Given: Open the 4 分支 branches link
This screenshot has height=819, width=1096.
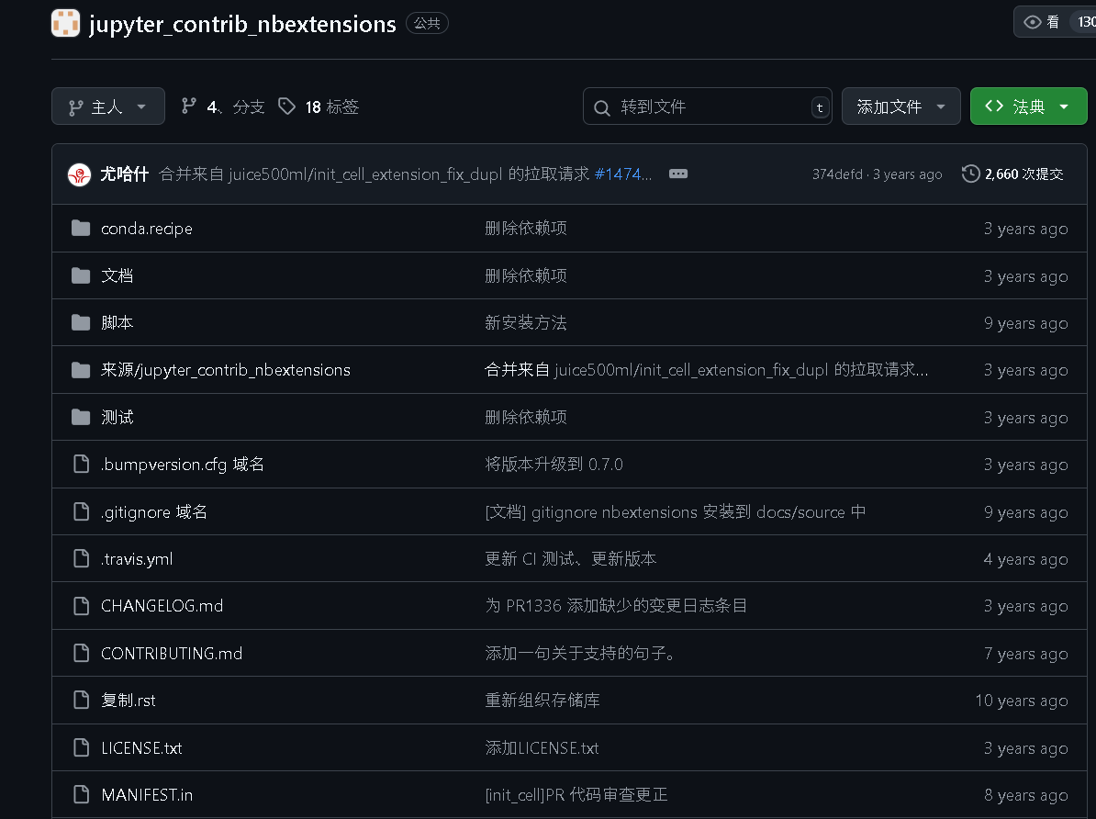Looking at the screenshot, I should [223, 107].
